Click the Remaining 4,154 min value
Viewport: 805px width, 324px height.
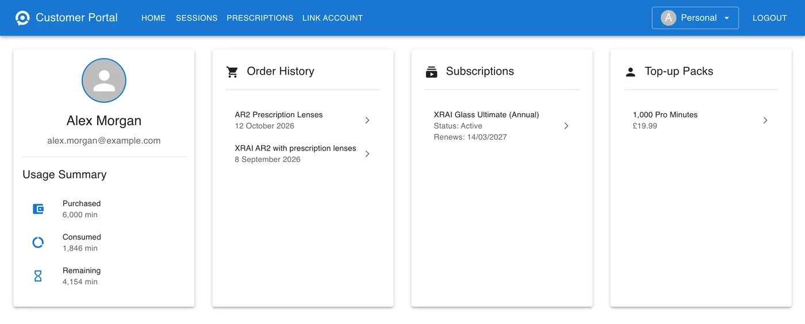tap(80, 282)
